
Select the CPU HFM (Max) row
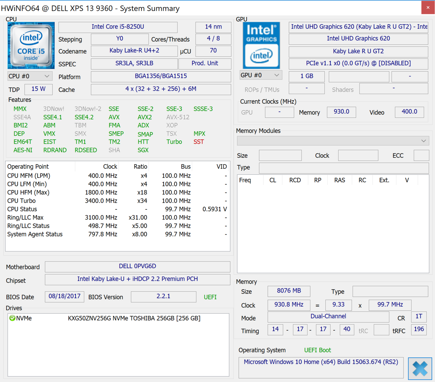click(x=117, y=193)
